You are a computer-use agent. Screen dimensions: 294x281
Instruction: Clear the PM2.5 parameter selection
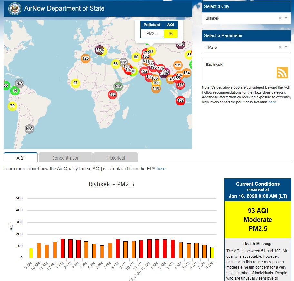(x=280, y=47)
